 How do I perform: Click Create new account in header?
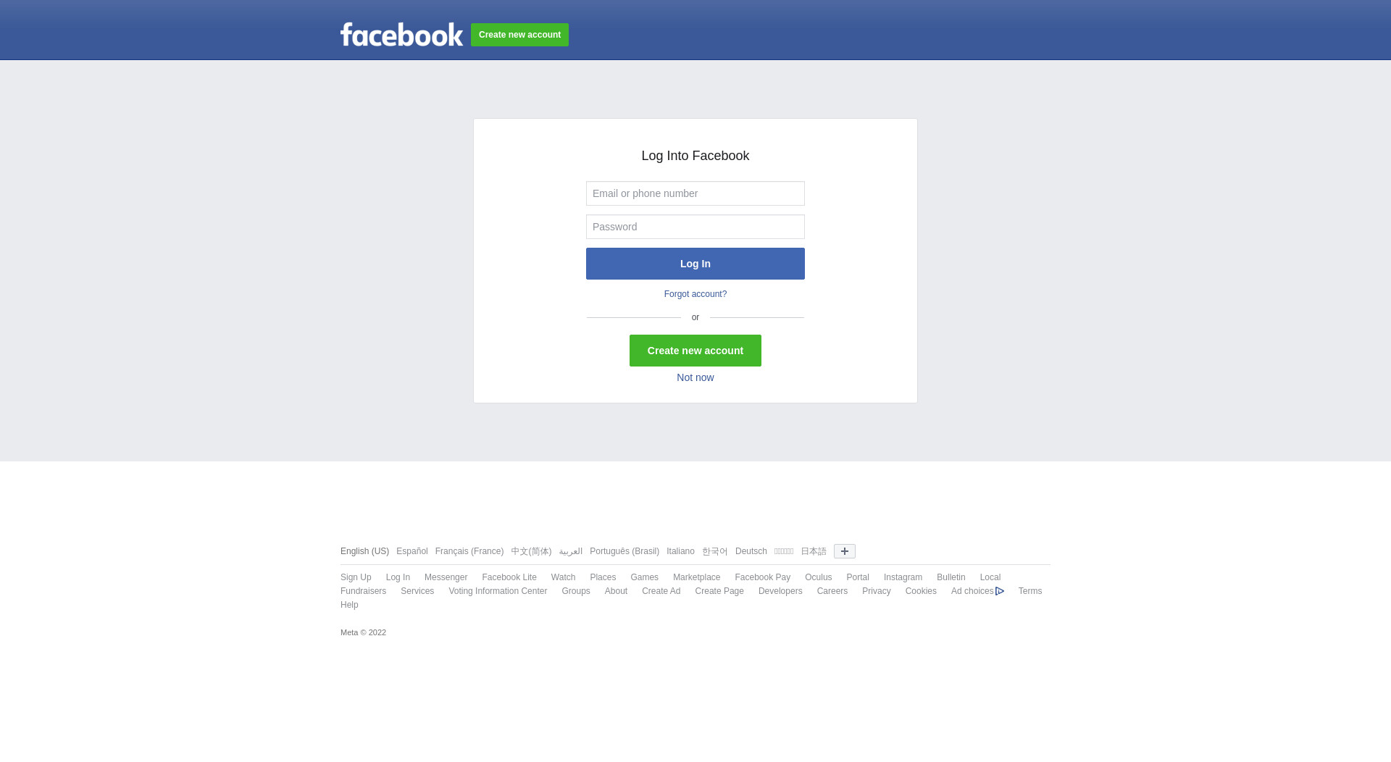[x=519, y=35]
